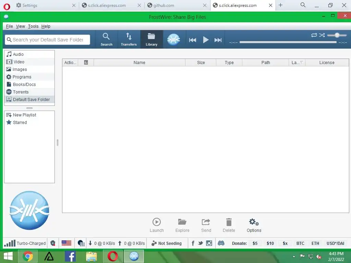Open the Starred playlist
The width and height of the screenshot is (351, 263).
tap(29, 122)
